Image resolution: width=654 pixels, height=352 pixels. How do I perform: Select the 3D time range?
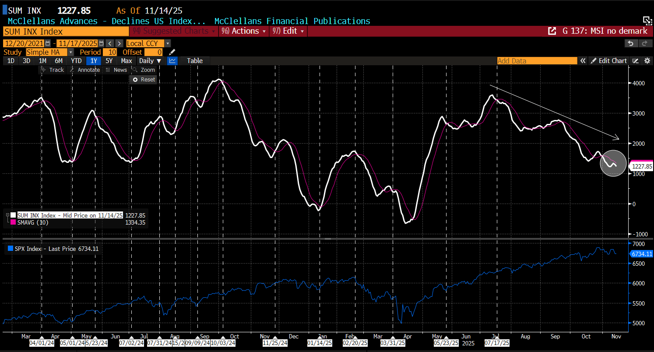27,61
